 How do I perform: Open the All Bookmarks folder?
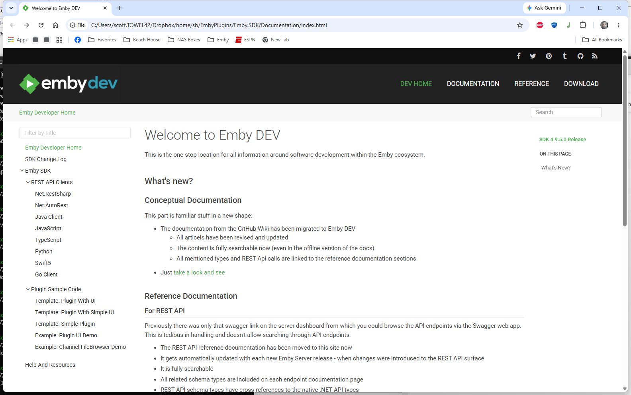click(x=602, y=40)
